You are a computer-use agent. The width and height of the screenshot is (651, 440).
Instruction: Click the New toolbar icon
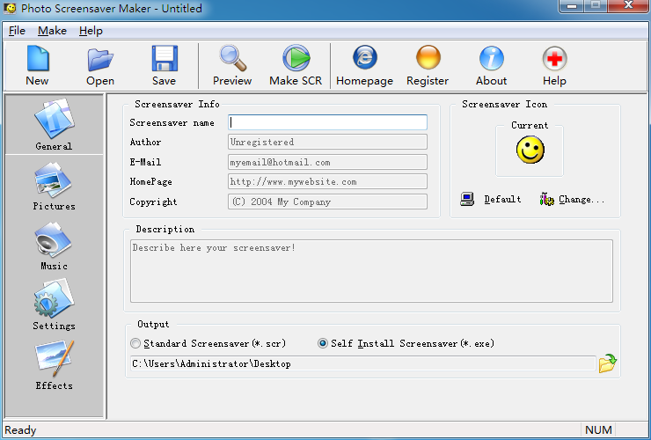pyautogui.click(x=38, y=59)
